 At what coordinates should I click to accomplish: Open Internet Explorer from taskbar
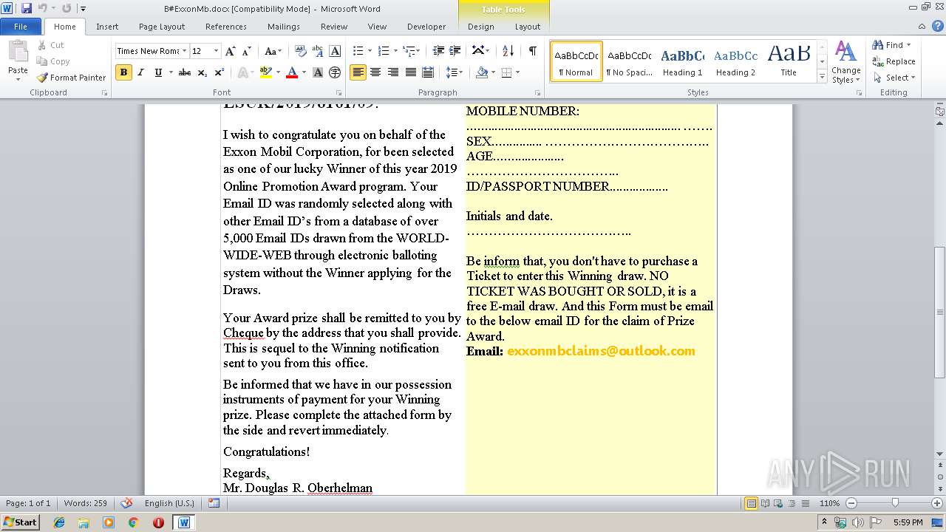pyautogui.click(x=59, y=522)
